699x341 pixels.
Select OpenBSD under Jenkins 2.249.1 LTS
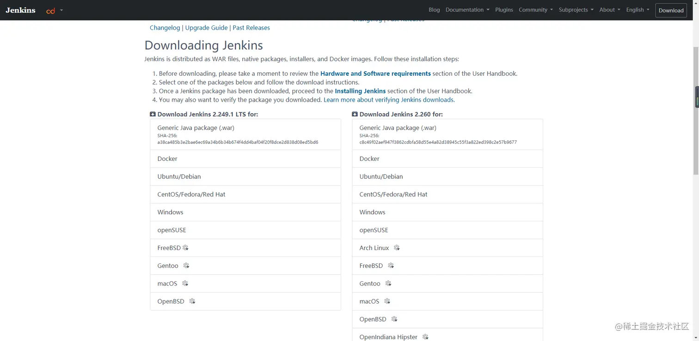pyautogui.click(x=245, y=301)
